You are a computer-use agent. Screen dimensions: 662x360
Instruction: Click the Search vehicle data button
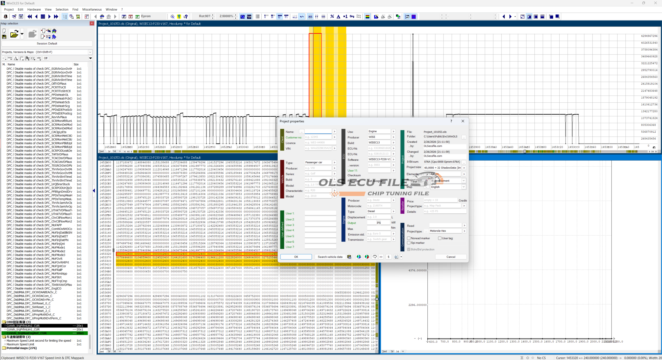(x=330, y=257)
